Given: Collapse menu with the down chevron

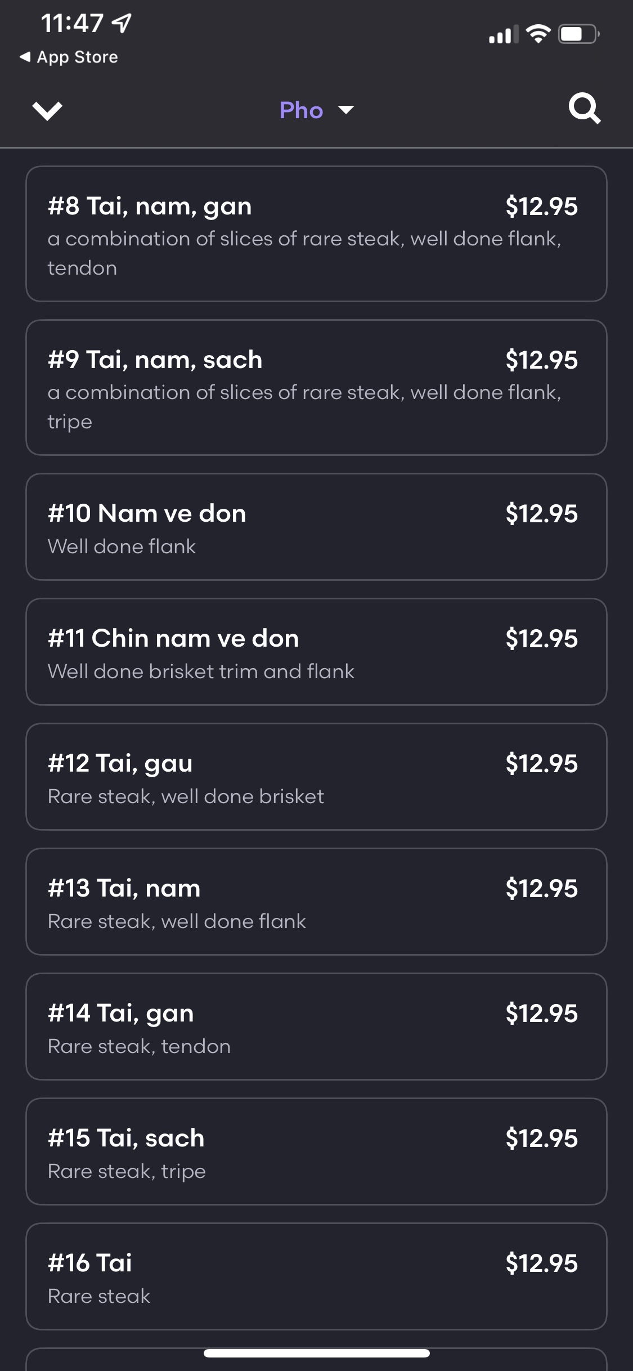Looking at the screenshot, I should [47, 110].
